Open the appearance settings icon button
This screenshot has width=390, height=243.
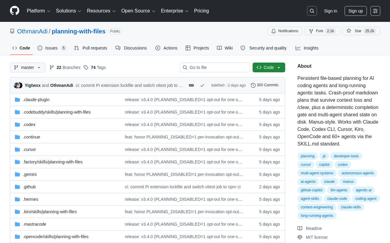click(x=375, y=11)
